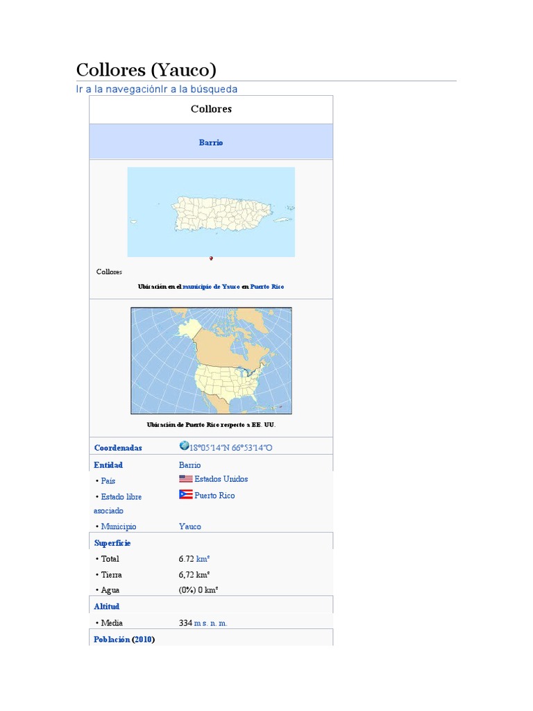Click the globe icon beside the coordinates
The image size is (533, 711).
point(184,446)
